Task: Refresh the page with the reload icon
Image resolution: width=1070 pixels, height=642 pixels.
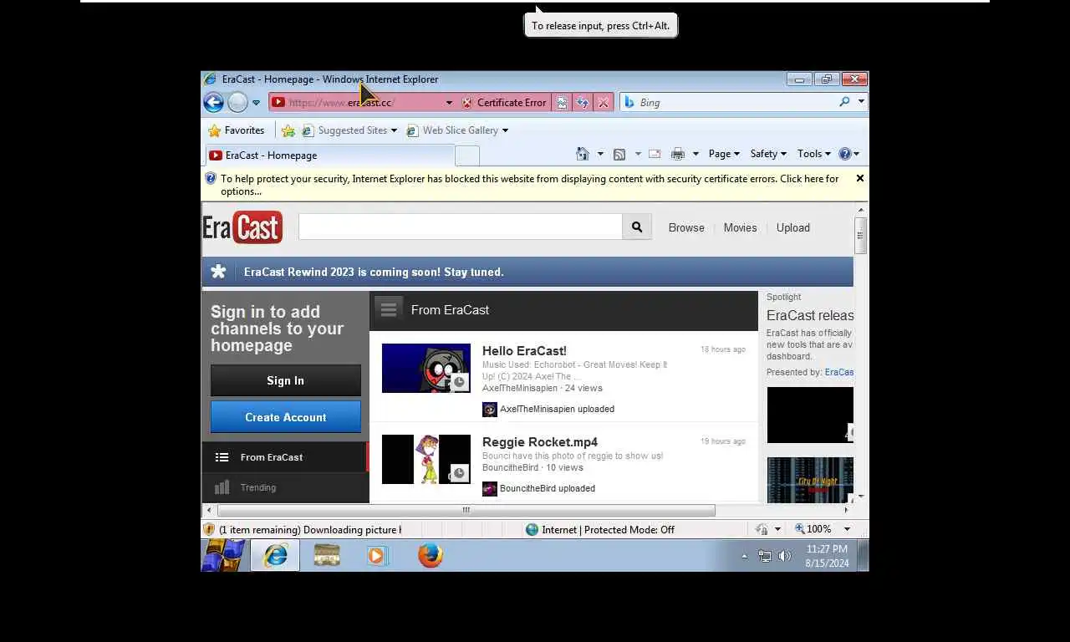Action: coord(583,102)
